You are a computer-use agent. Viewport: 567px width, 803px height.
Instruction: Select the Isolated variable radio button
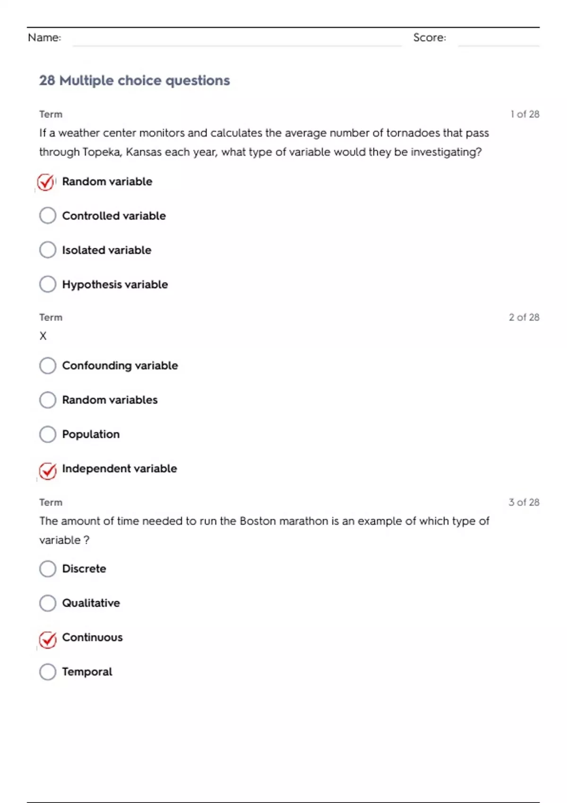(48, 250)
